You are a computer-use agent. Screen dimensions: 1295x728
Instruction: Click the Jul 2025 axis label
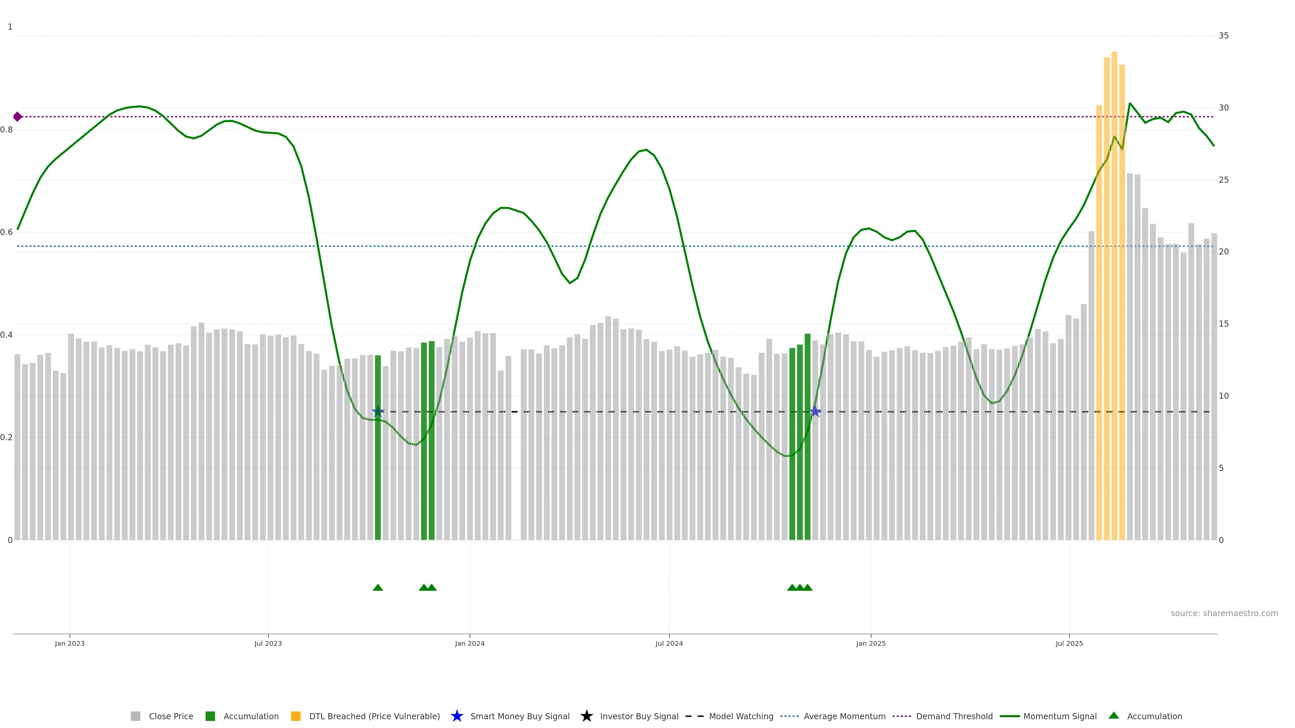(1069, 643)
